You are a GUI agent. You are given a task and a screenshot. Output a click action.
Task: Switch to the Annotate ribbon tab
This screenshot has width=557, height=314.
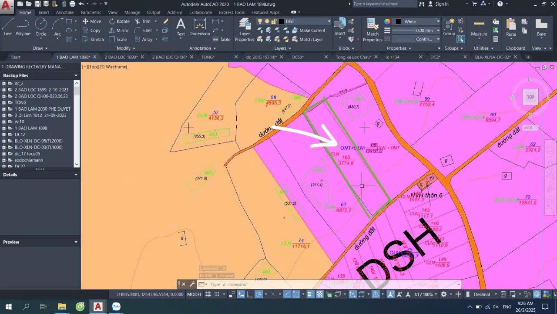coord(64,12)
